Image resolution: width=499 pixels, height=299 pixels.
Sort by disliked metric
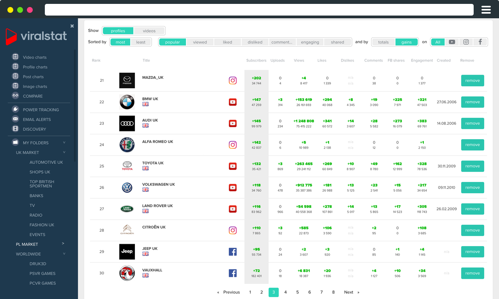pyautogui.click(x=255, y=42)
